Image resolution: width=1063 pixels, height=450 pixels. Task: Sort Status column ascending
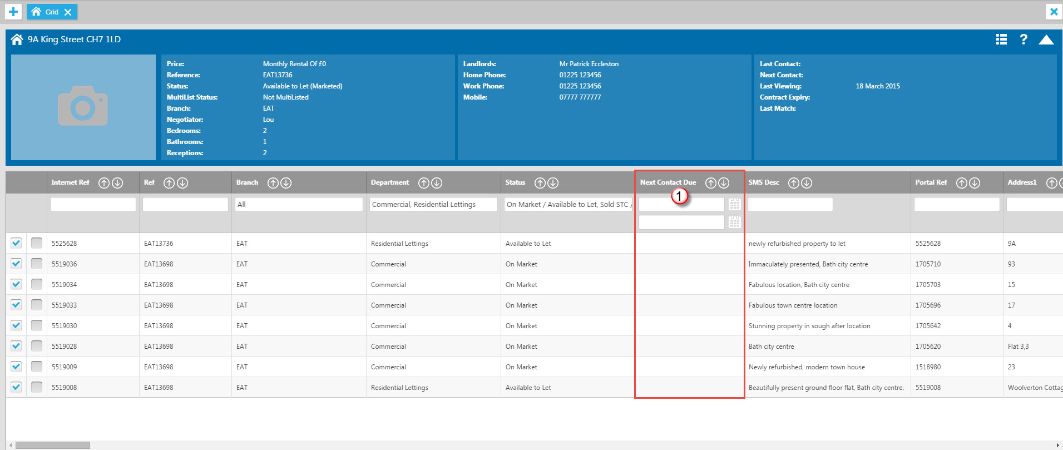(540, 183)
